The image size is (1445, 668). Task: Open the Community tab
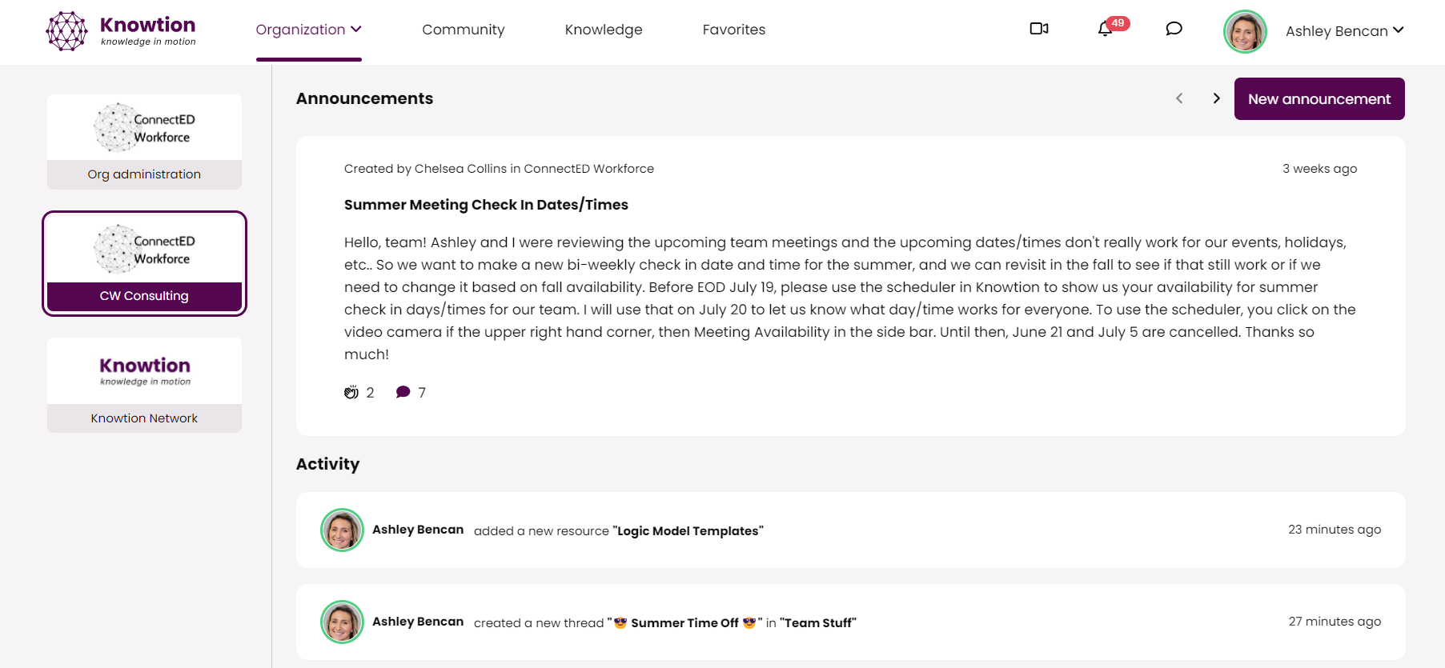pyautogui.click(x=463, y=30)
